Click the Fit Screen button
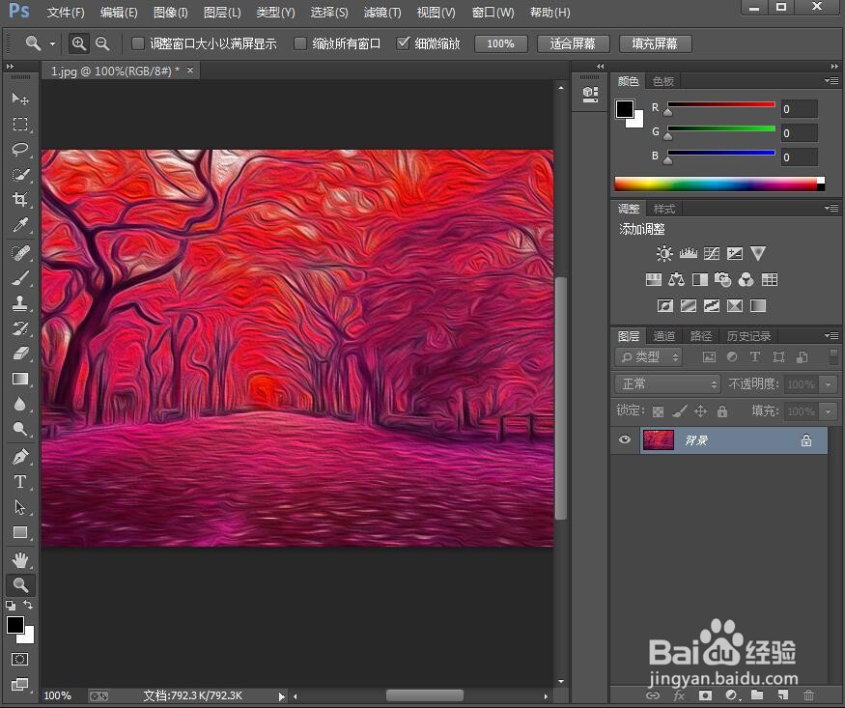The image size is (845, 708). point(573,43)
